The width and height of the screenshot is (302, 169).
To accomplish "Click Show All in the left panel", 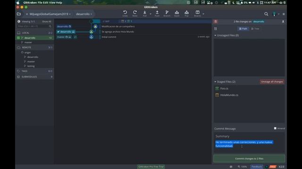I will (47, 22).
